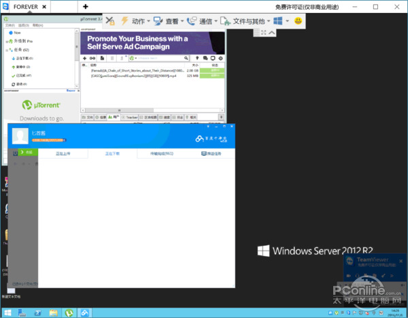Click the TeamViewer logo icon in title bar

[x=5, y=6]
